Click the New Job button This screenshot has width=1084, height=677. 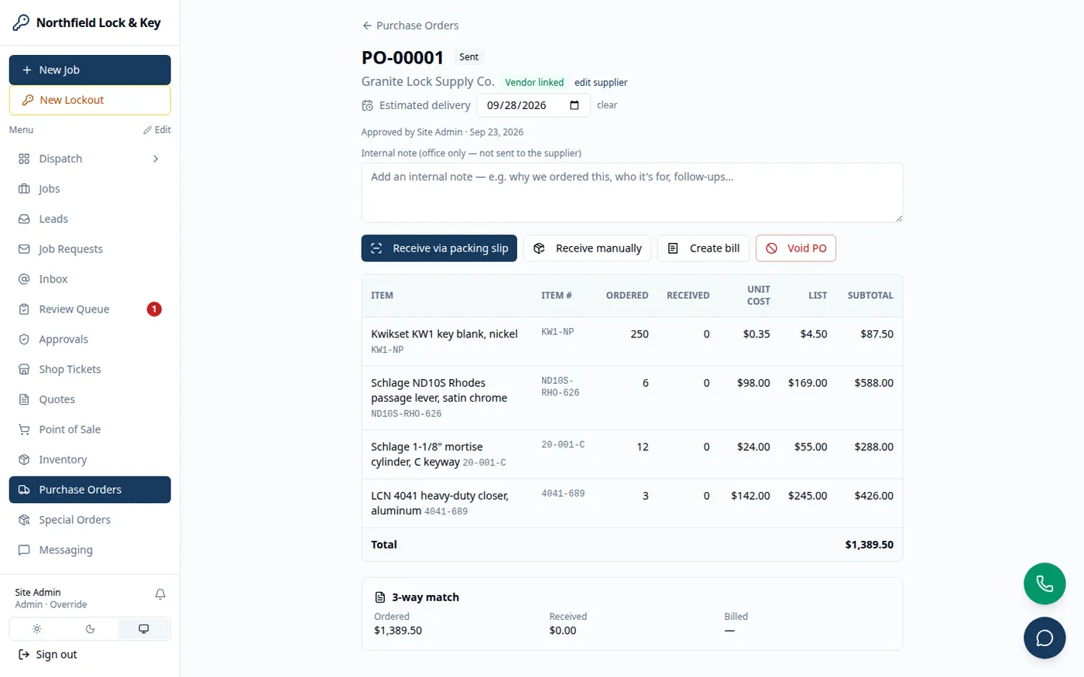click(x=90, y=70)
